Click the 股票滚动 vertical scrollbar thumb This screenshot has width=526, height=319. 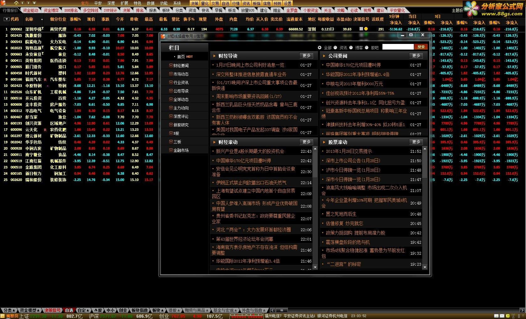pyautogui.click(x=425, y=165)
